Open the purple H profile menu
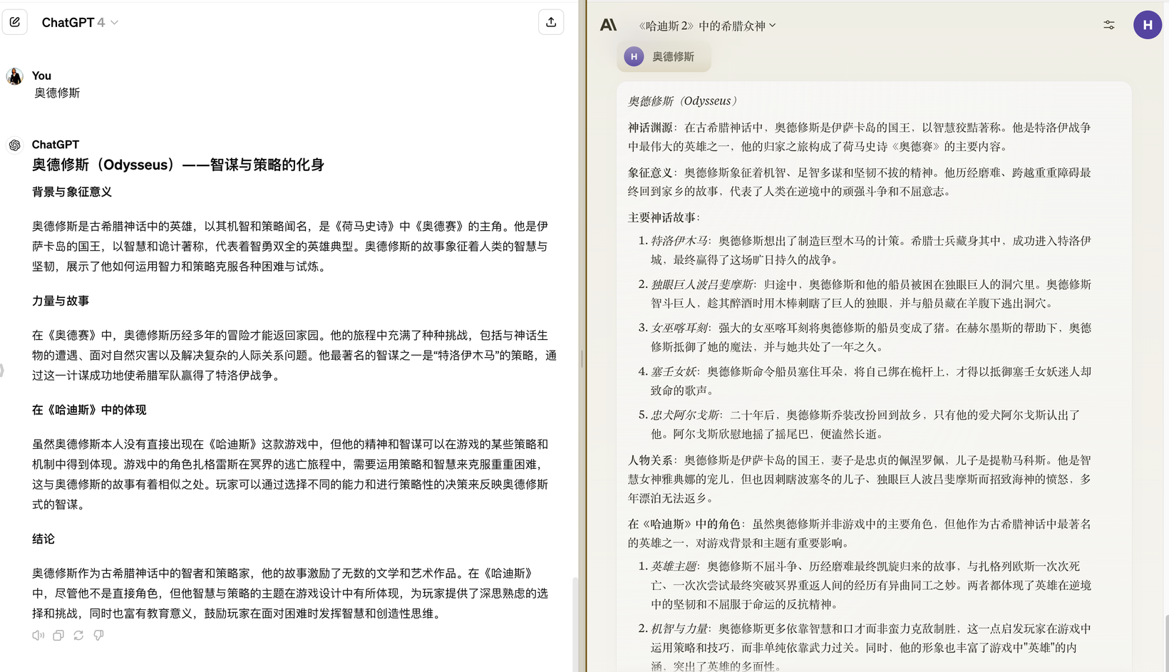 pyautogui.click(x=1147, y=25)
